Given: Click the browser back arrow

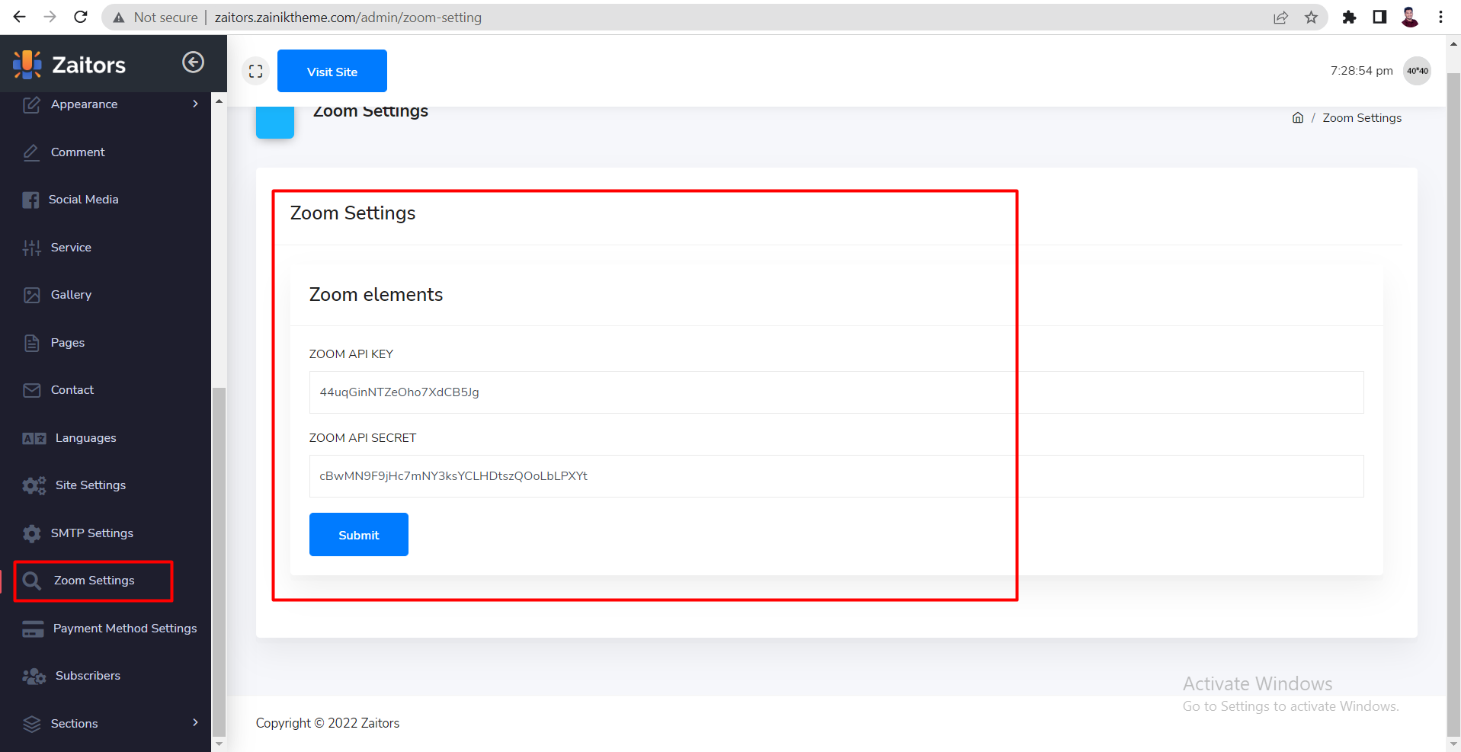Looking at the screenshot, I should tap(20, 17).
